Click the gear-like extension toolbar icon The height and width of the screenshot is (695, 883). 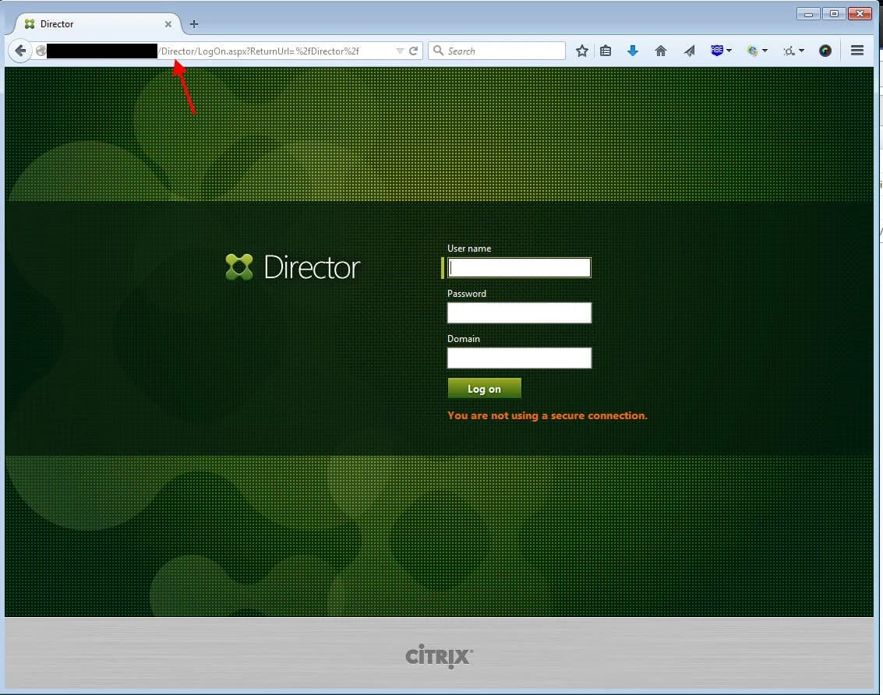click(x=789, y=51)
